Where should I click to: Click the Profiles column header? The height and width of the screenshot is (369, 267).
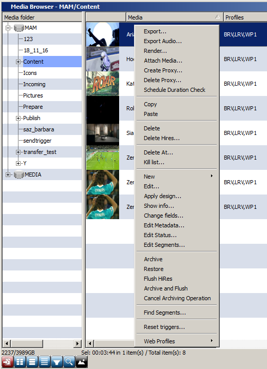[x=245, y=17]
